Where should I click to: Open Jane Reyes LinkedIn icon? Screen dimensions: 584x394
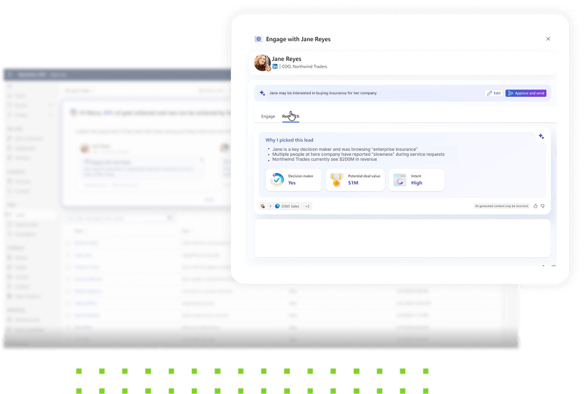point(275,66)
